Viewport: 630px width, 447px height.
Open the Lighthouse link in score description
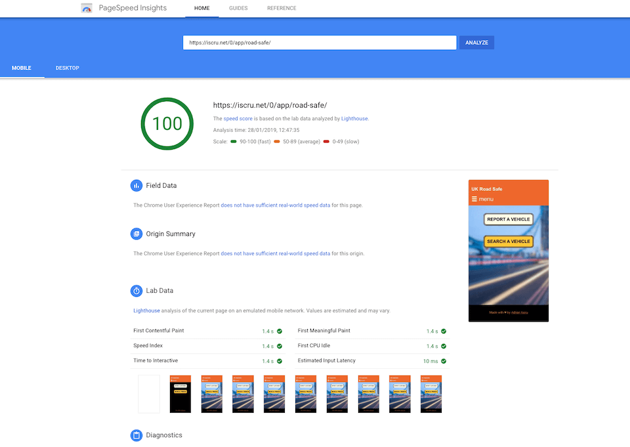point(354,119)
